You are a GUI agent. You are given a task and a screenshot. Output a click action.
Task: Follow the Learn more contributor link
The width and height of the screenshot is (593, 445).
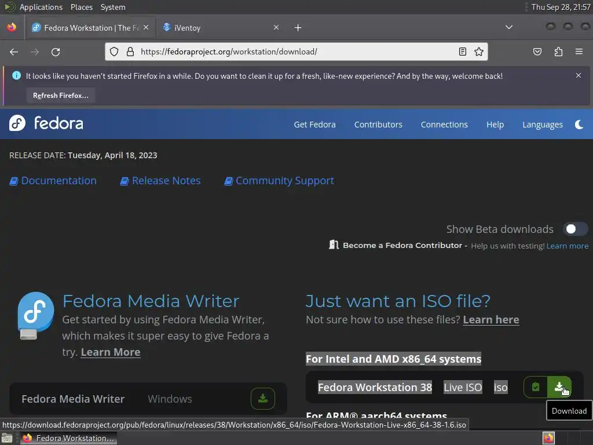pyautogui.click(x=568, y=246)
